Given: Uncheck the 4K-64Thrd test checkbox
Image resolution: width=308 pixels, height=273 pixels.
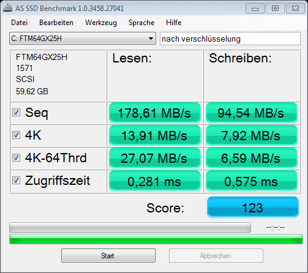Looking at the screenshot, I should [16, 157].
